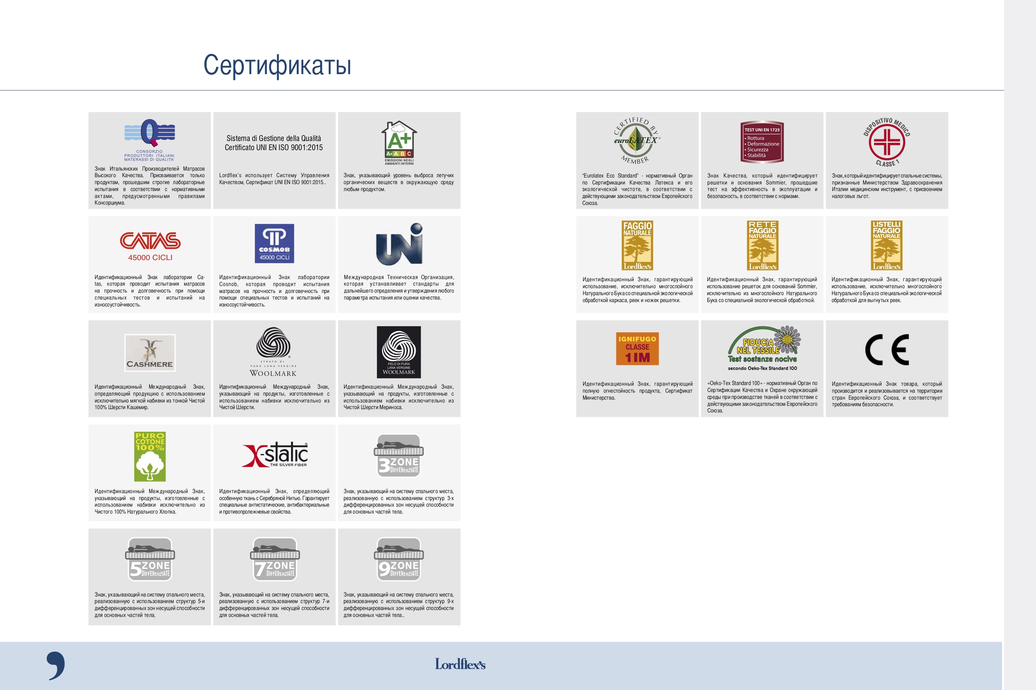Click the A+ indoor emissions house icon
This screenshot has height=690, width=1036.
pos(399,142)
